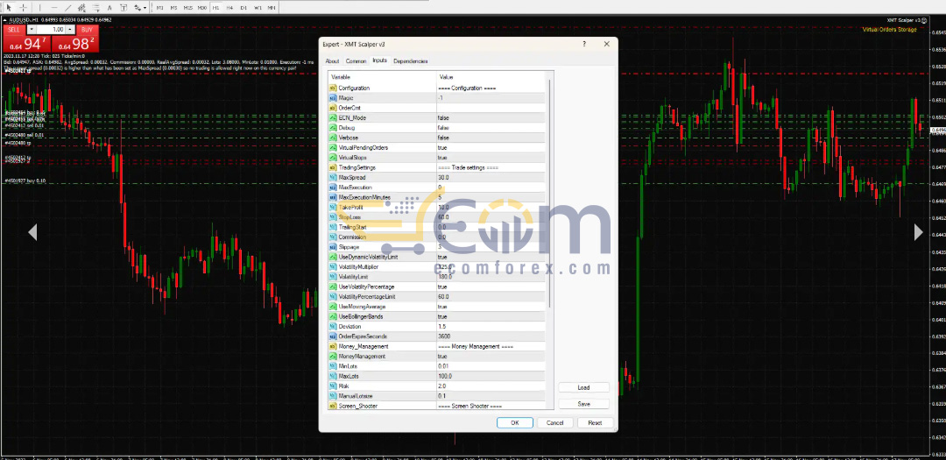Screen dimensions: 946x460
Task: Choose the equidistant channel tool
Action: (81, 8)
